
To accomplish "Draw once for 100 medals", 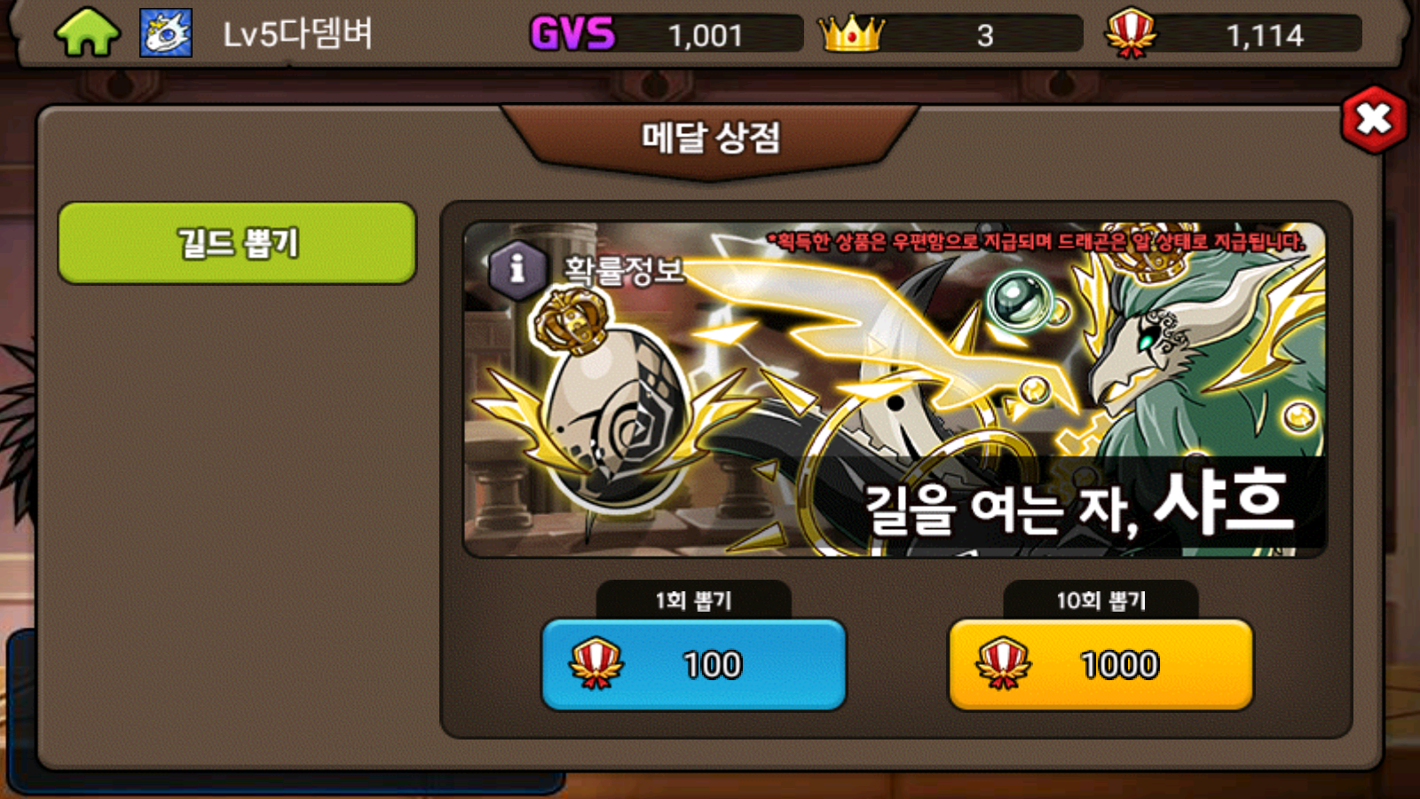I will tap(693, 665).
